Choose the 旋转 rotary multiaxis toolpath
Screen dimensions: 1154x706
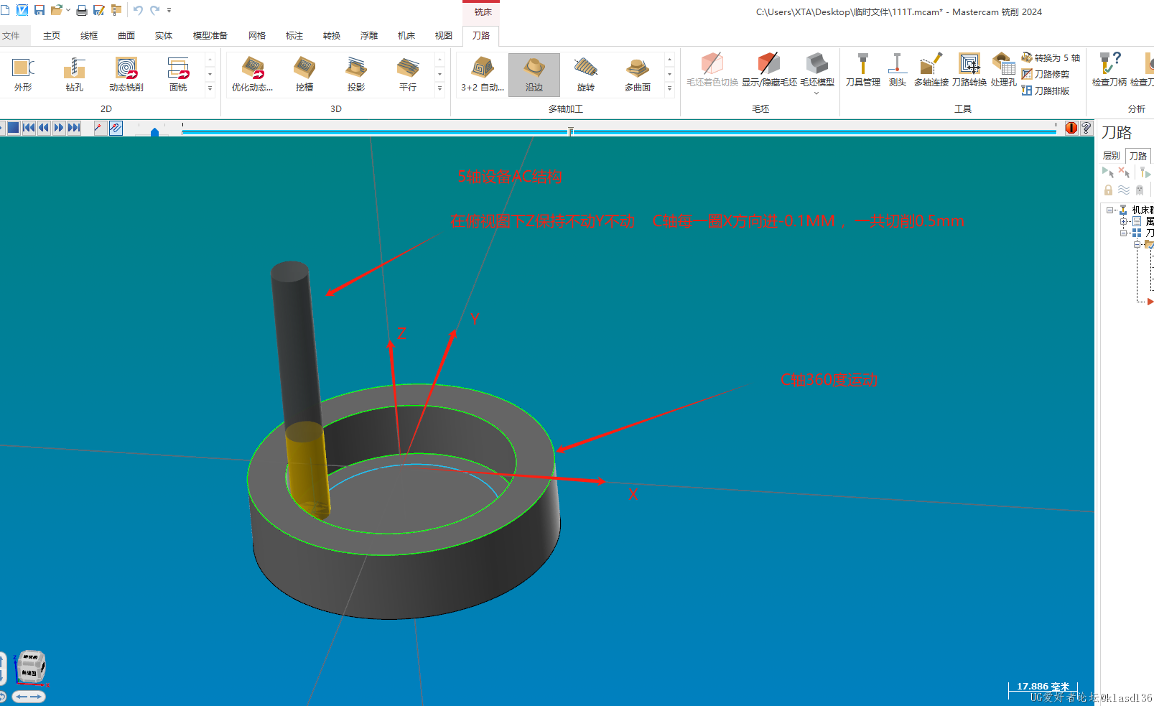pos(586,74)
